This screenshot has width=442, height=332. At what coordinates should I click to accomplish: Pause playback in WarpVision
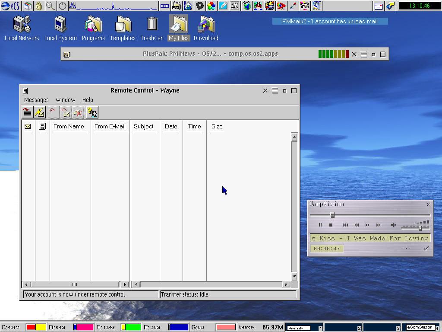click(320, 225)
